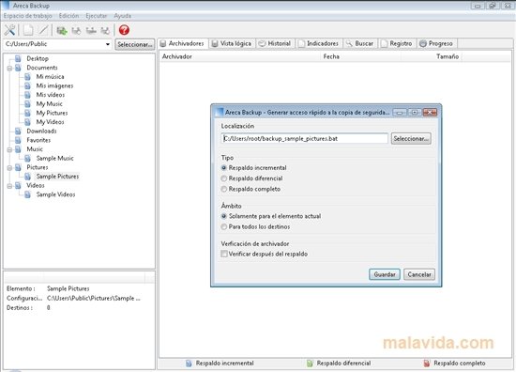Click Guardar to save the shortcut

(385, 274)
